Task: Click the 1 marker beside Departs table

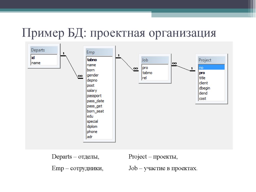Action: 63,53
